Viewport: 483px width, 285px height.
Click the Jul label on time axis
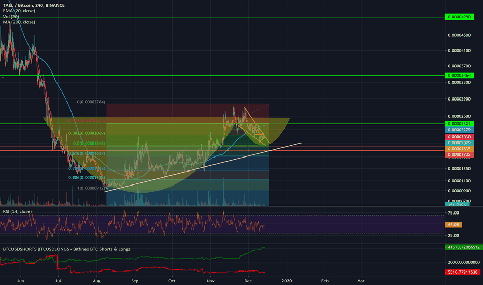[x=58, y=281]
